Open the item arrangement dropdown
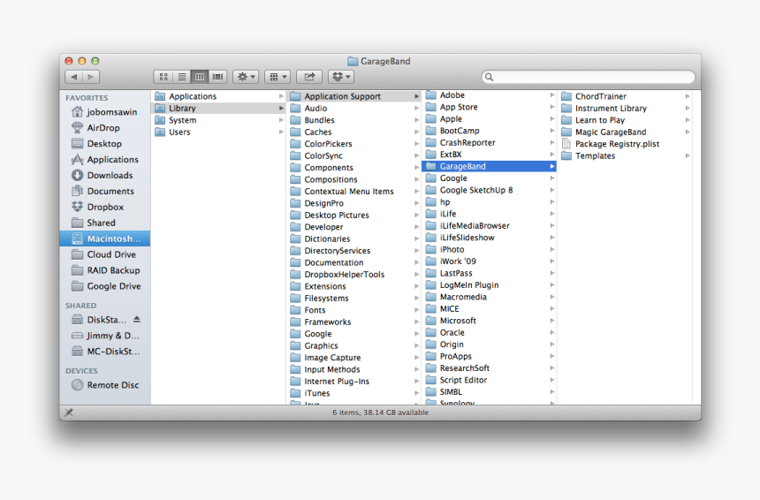The width and height of the screenshot is (760, 500). [x=277, y=77]
